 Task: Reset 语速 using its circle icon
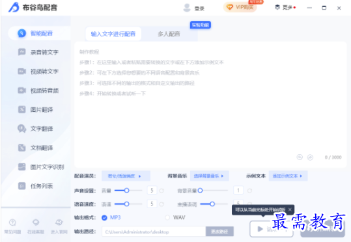(161, 204)
